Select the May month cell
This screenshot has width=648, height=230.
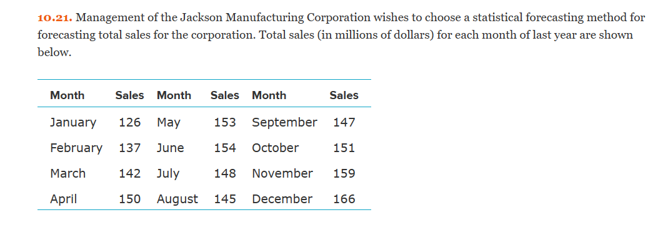(x=169, y=122)
